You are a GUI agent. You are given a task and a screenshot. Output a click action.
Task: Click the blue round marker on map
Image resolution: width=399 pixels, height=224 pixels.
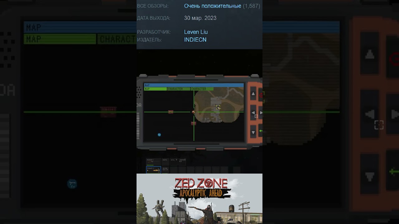pos(159,135)
